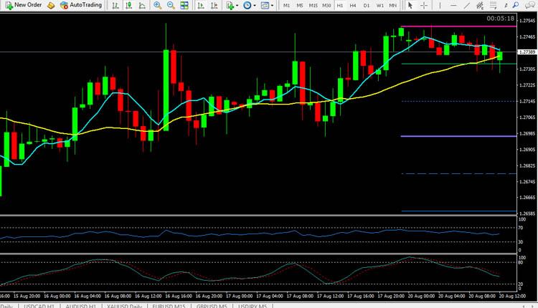Click the 17 Aug 12:00 time label
Image resolution: width=538 pixels, height=308 pixels.
point(331,296)
